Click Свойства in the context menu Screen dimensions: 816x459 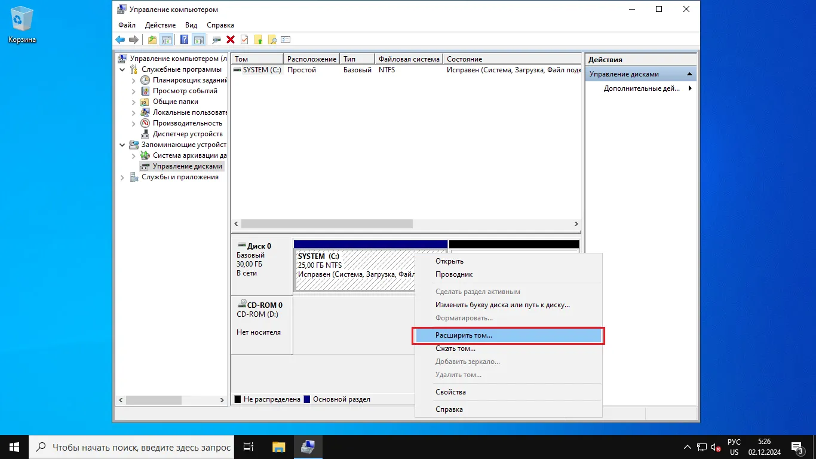click(x=450, y=392)
